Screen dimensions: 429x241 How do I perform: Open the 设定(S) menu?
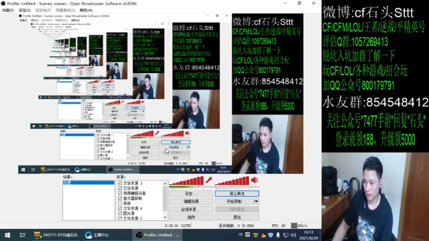[25, 10]
